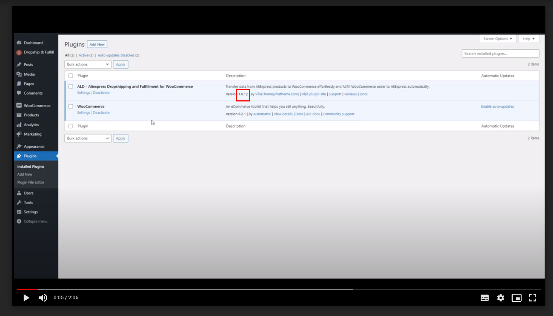Click Visit plugin site link
This screenshot has width=553, height=316.
pyautogui.click(x=314, y=94)
